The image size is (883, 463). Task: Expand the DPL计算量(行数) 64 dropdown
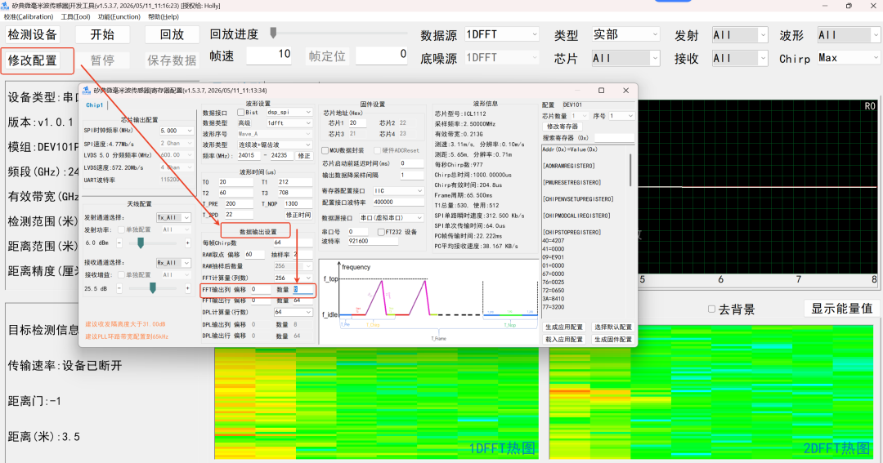[293, 312]
